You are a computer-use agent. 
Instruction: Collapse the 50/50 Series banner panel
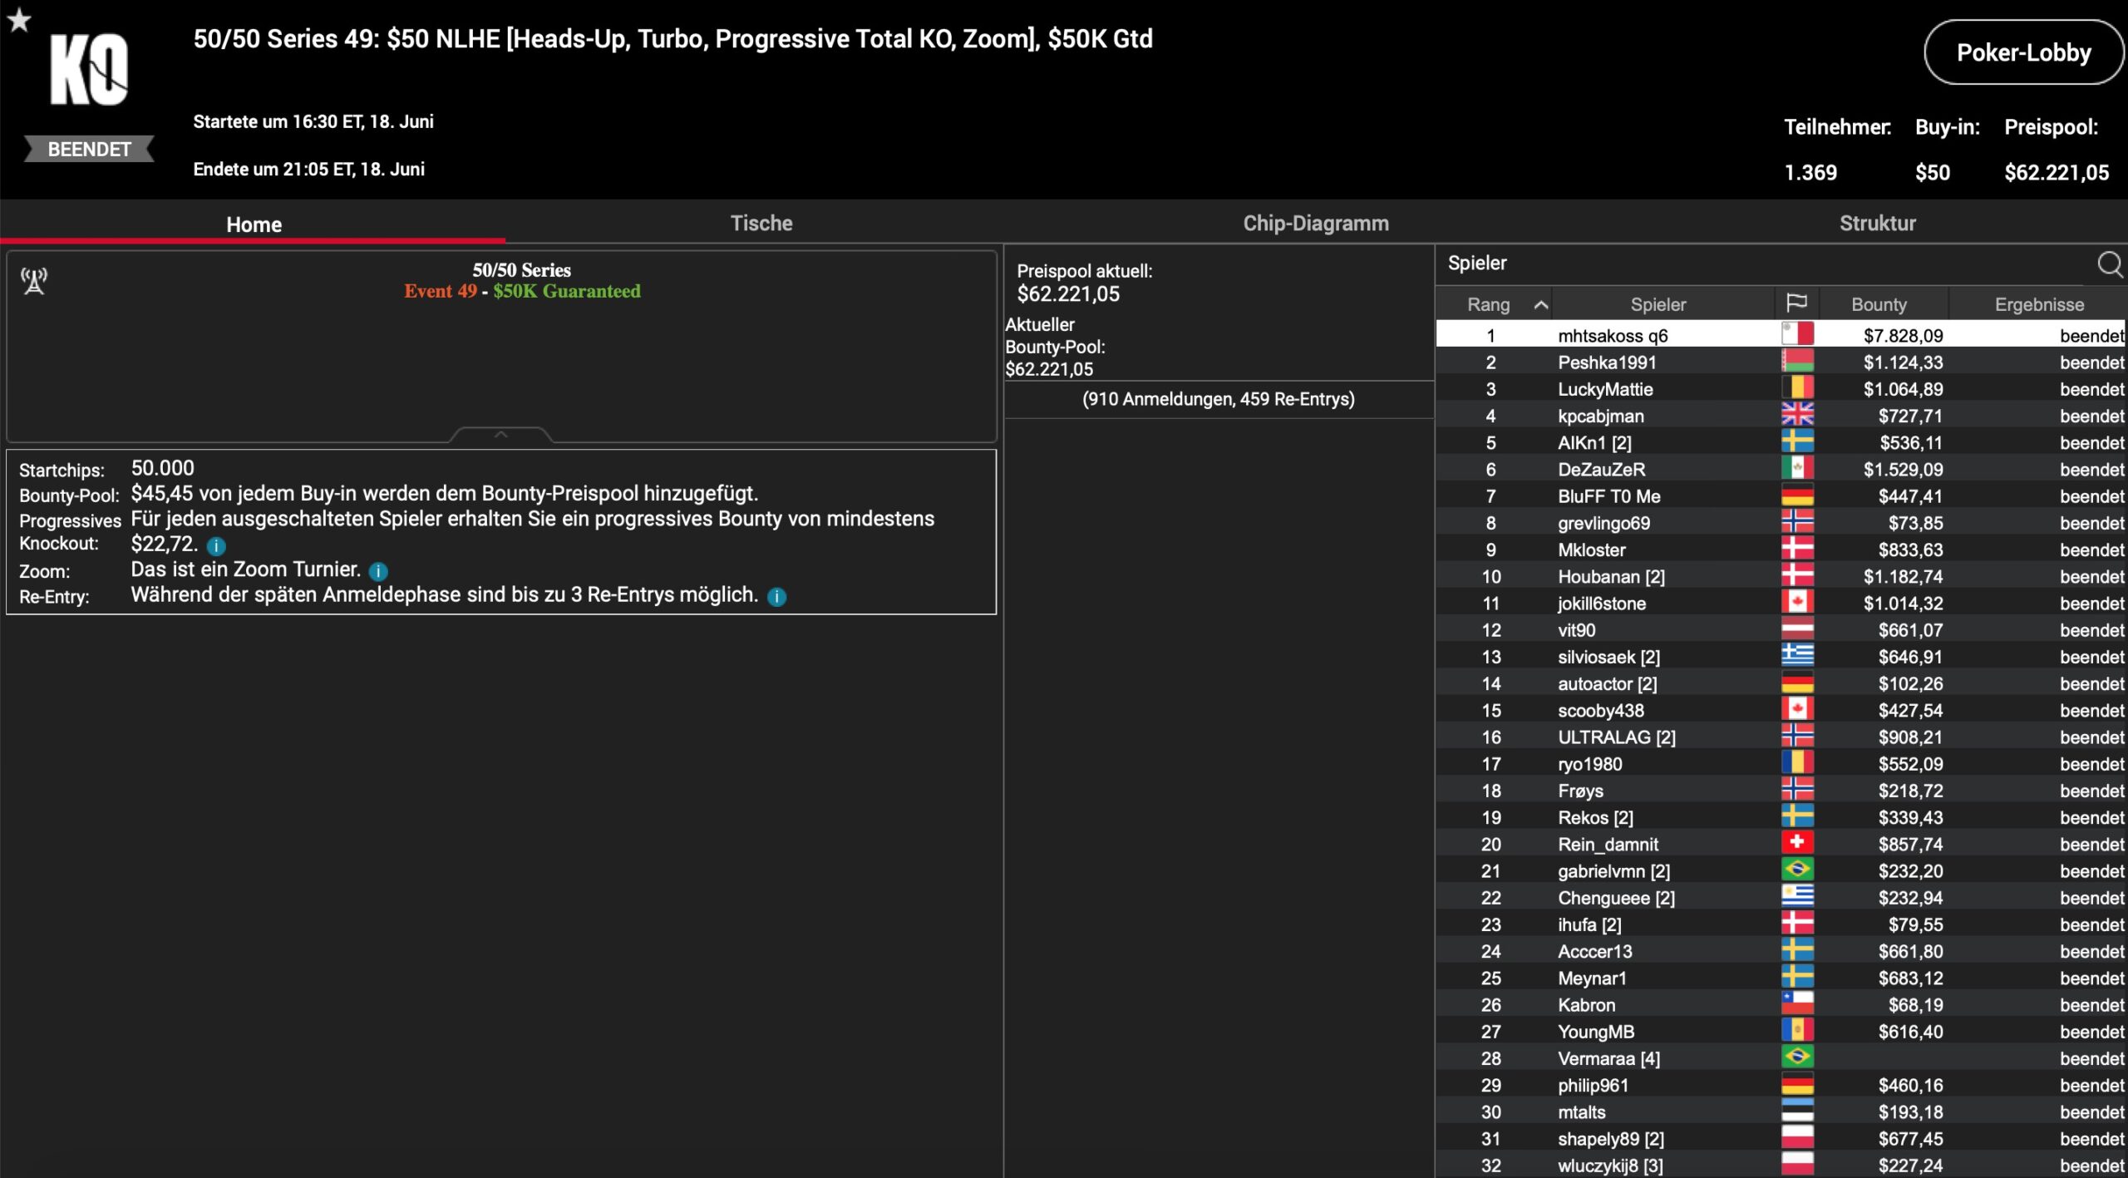pyautogui.click(x=500, y=434)
